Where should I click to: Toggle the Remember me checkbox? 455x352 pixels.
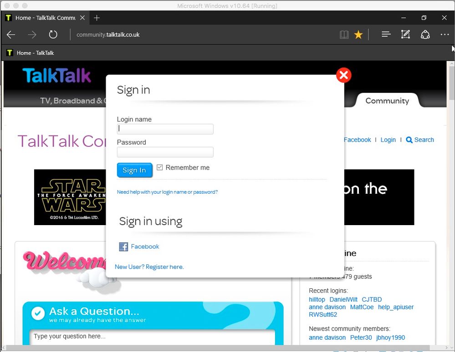[x=159, y=167]
